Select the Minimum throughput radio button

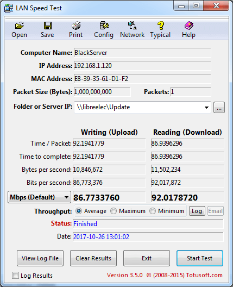click(x=153, y=211)
